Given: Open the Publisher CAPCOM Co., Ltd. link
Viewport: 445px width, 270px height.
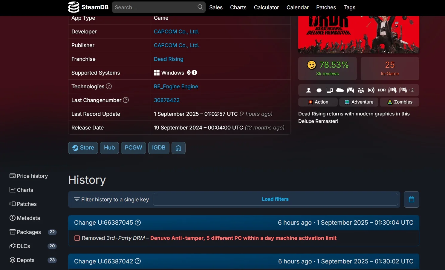Looking at the screenshot, I should 176,45.
